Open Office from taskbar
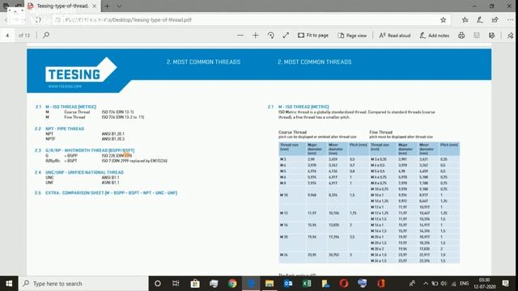The width and height of the screenshot is (518, 291). pos(381,284)
